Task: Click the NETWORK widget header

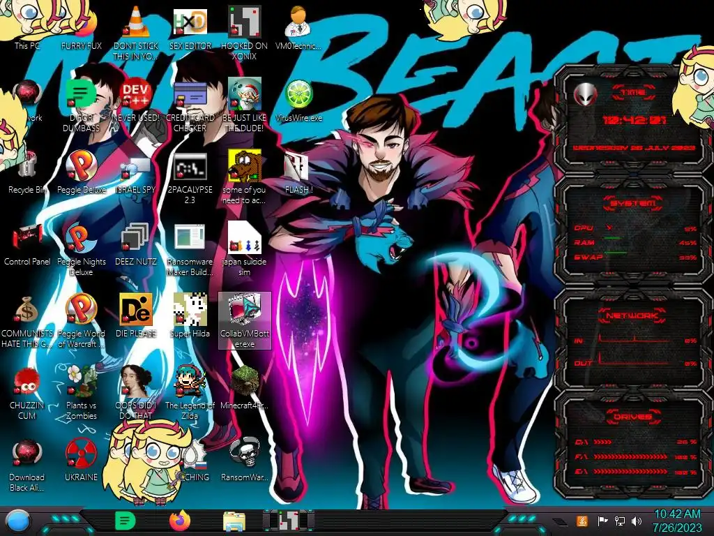Action: pyautogui.click(x=632, y=315)
